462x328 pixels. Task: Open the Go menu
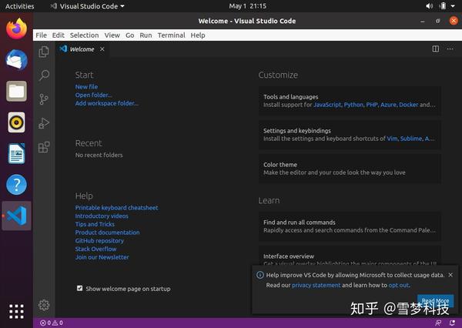point(129,35)
